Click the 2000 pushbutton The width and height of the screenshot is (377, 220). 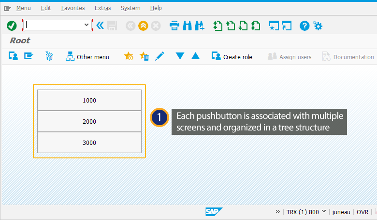coord(89,121)
